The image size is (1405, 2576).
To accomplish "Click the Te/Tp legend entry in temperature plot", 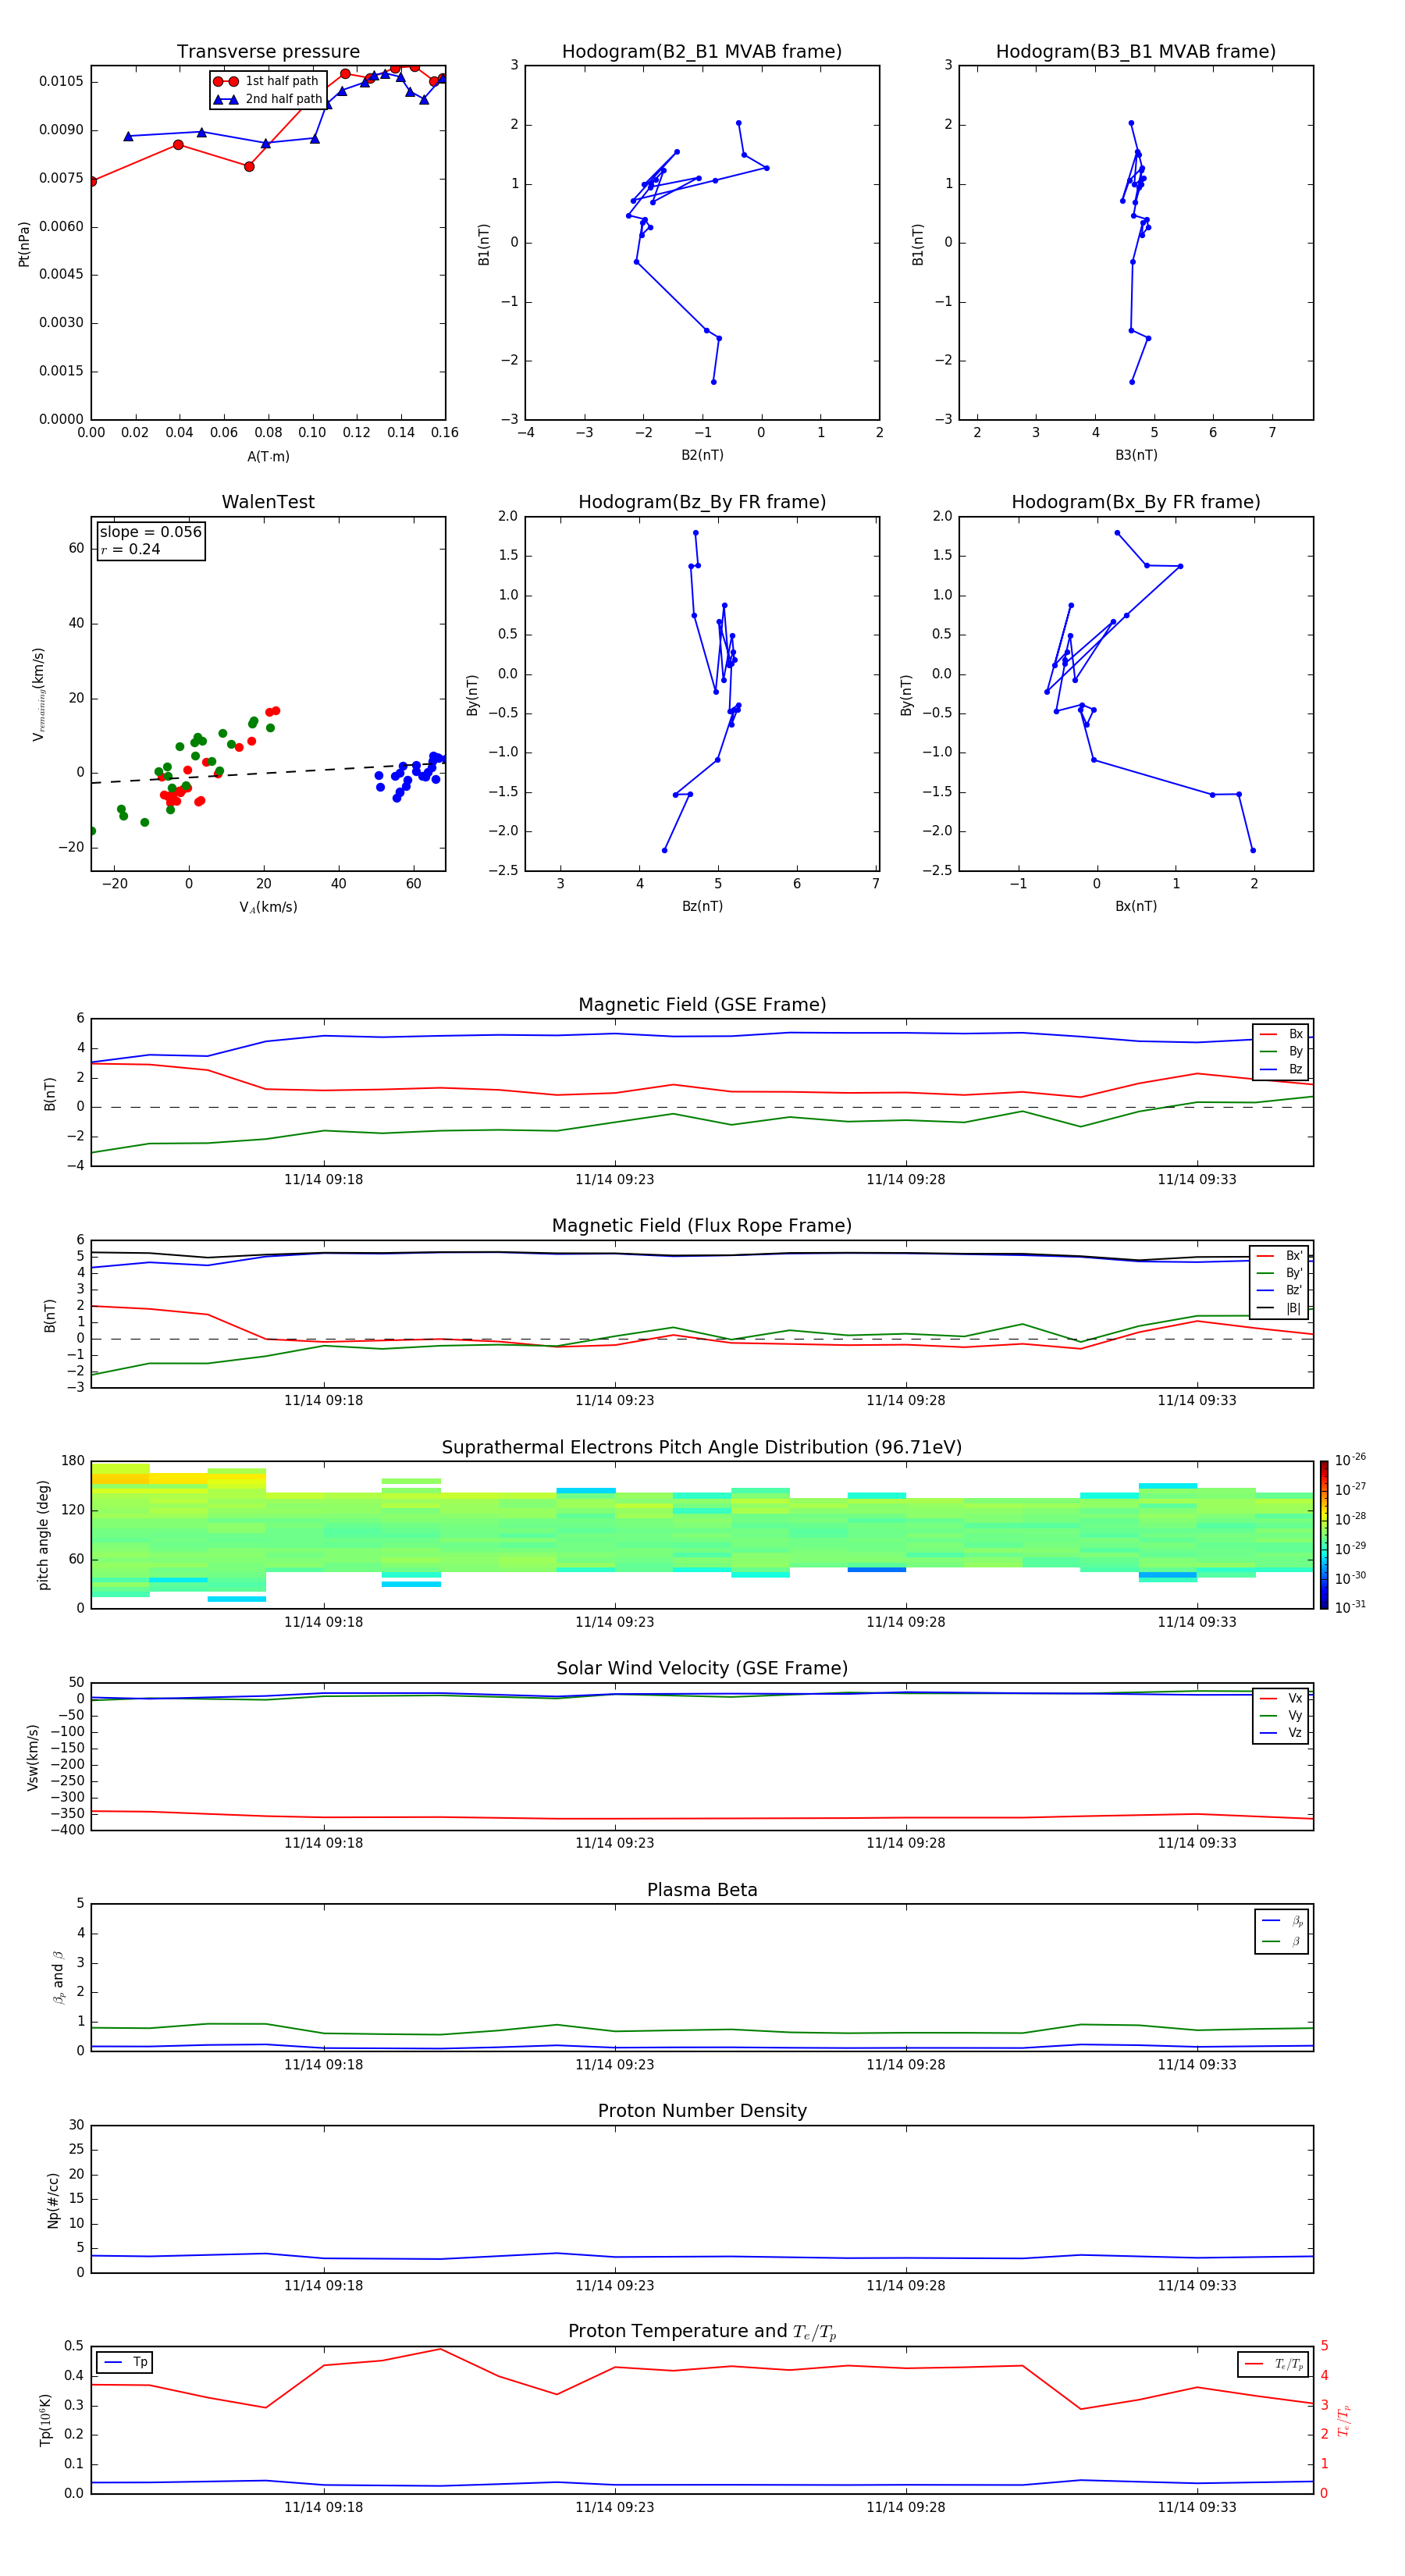I will (x=1273, y=2364).
